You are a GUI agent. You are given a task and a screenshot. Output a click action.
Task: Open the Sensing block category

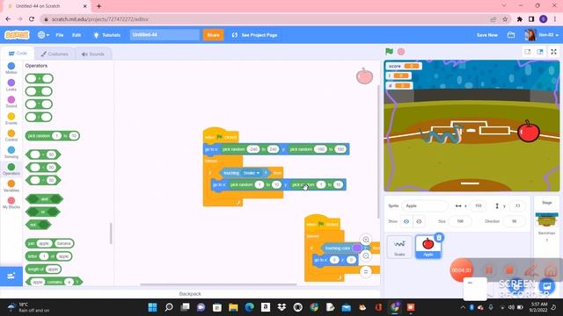tap(11, 152)
